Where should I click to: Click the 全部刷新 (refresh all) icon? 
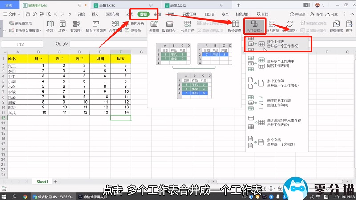click(x=289, y=25)
